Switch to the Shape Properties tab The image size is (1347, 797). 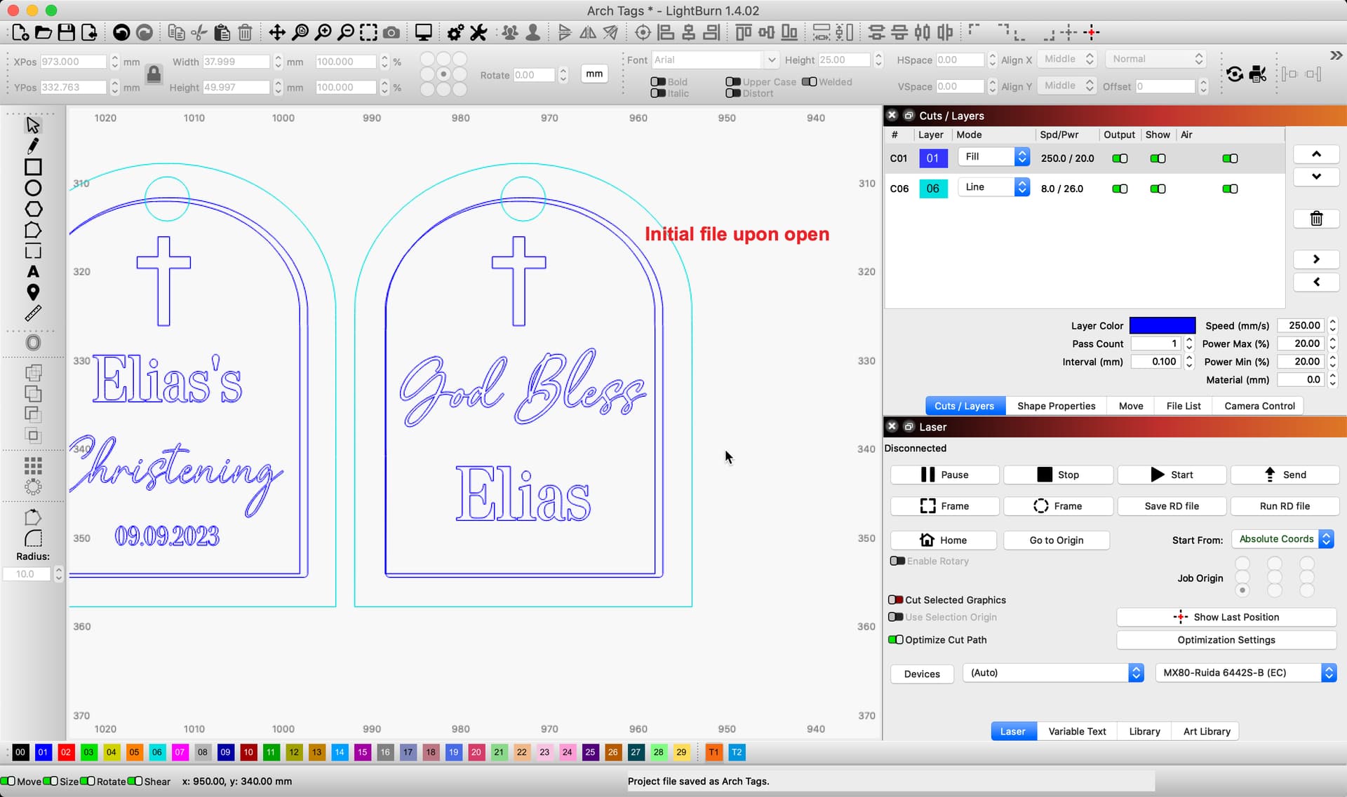pyautogui.click(x=1056, y=406)
